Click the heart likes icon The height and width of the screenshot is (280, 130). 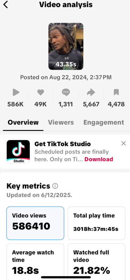(41, 92)
